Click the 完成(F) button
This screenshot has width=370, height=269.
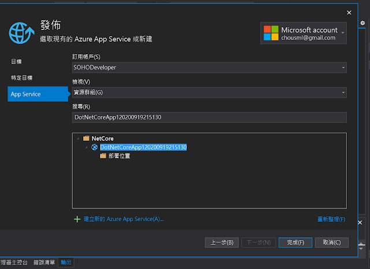coord(295,242)
